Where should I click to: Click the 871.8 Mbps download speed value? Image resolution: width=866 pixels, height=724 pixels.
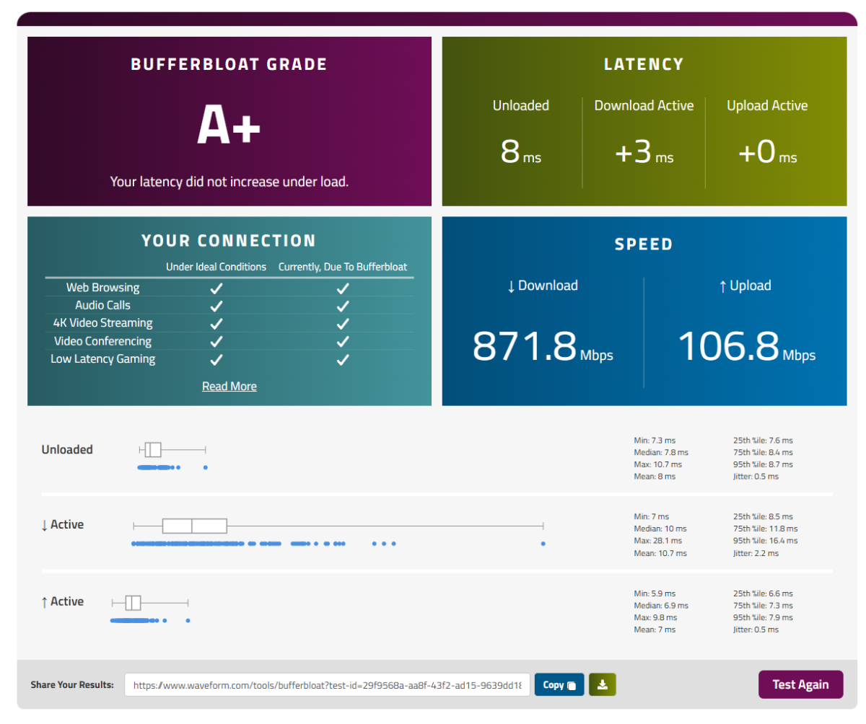click(543, 346)
